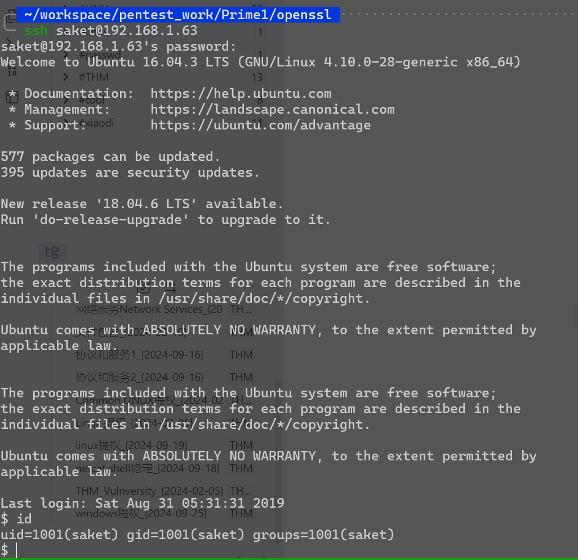
Task: Click the copy files icon in left sidebar
Action: pos(10,20)
